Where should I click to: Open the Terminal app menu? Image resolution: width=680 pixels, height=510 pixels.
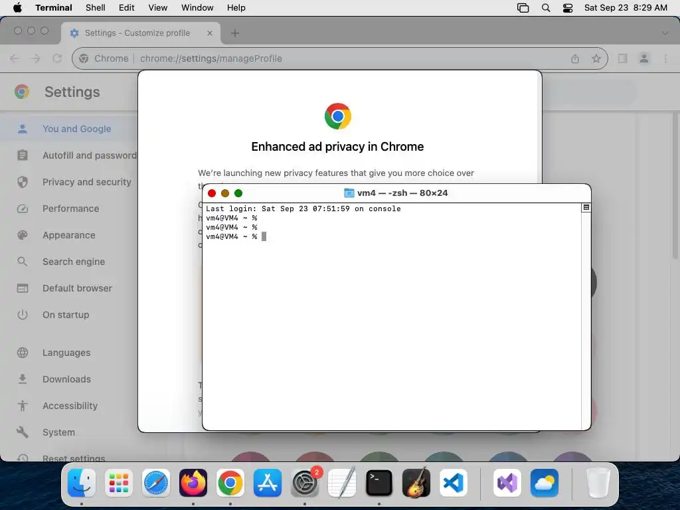(x=54, y=8)
